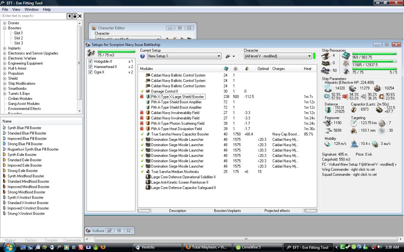Image resolution: width=404 pixels, height=252 pixels.
Task: Click the CPU chip icon in Ship Resources
Action: [x=346, y=56]
